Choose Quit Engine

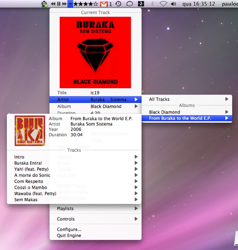[x=96, y=235]
